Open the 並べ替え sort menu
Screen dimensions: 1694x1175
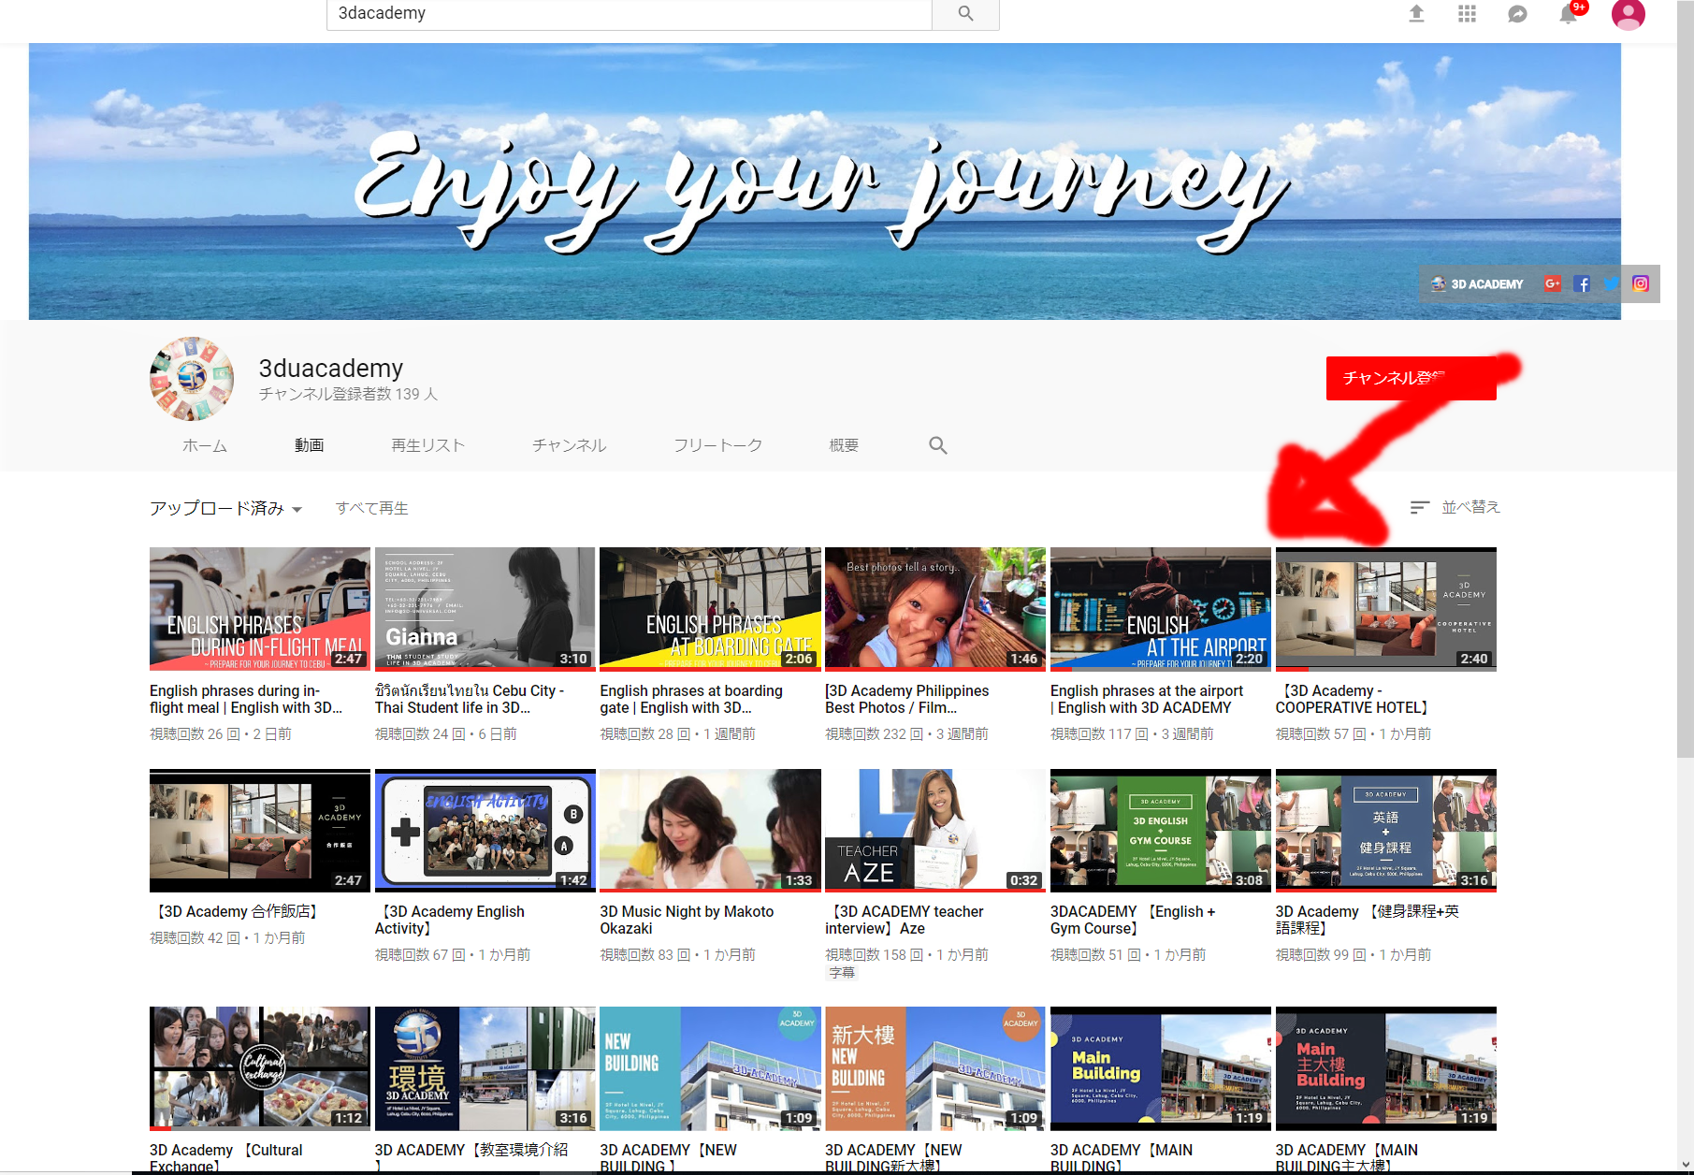pos(1455,507)
